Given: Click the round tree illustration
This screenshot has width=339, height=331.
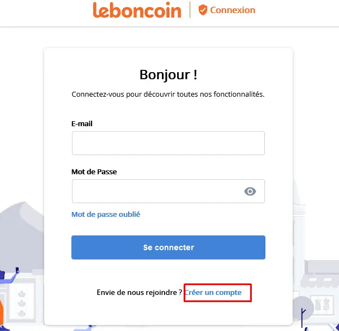Looking at the screenshot, I should pos(302,310).
